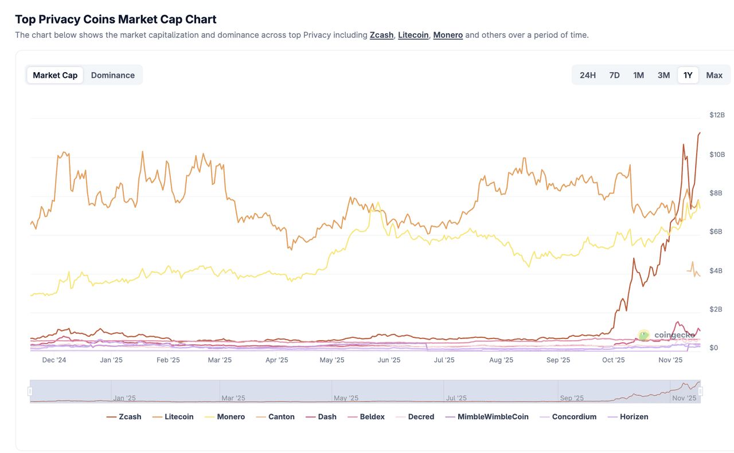Viewport: 734px width, 453px height.
Task: Toggle the Zcash series in the legend
Action: [124, 417]
